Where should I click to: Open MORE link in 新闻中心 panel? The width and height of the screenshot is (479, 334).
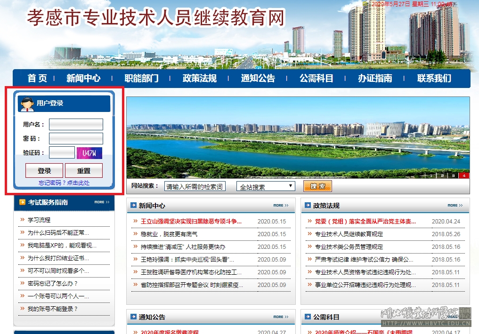[x=281, y=206]
